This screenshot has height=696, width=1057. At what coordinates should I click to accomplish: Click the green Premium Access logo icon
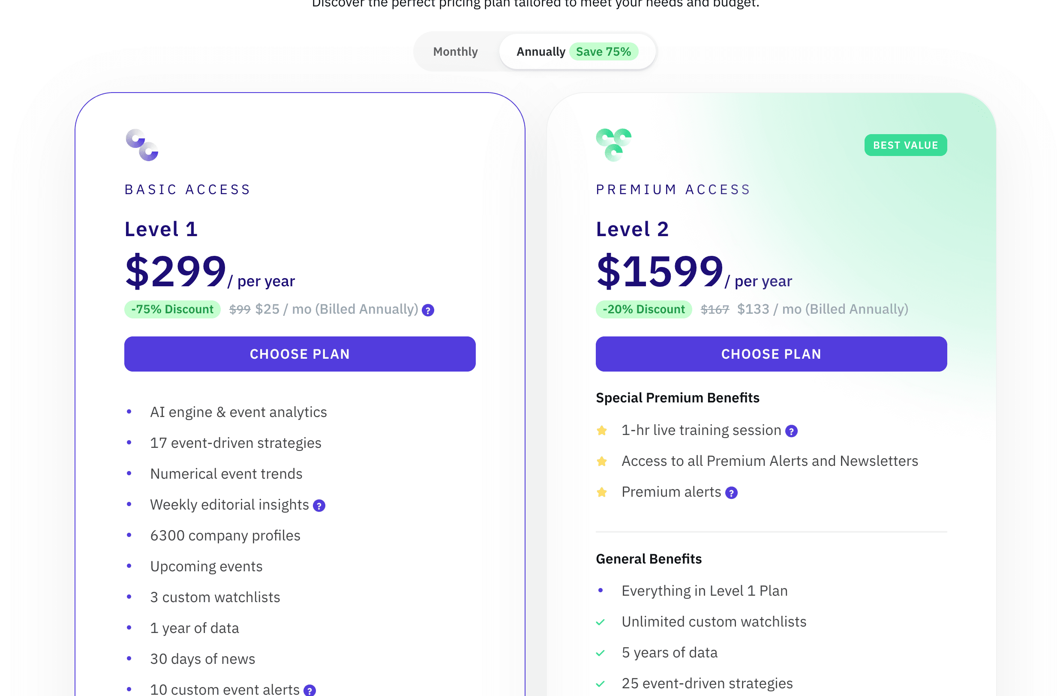(614, 145)
